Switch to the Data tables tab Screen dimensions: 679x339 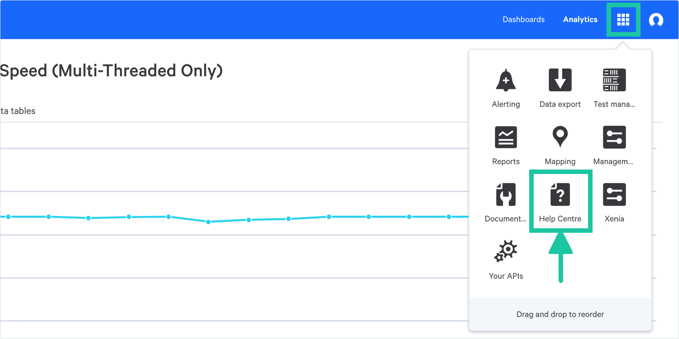pos(18,111)
